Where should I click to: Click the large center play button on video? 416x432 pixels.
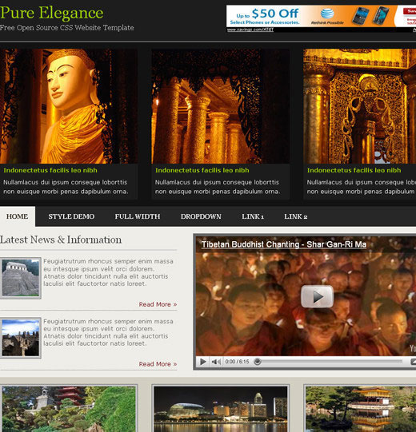point(317,296)
